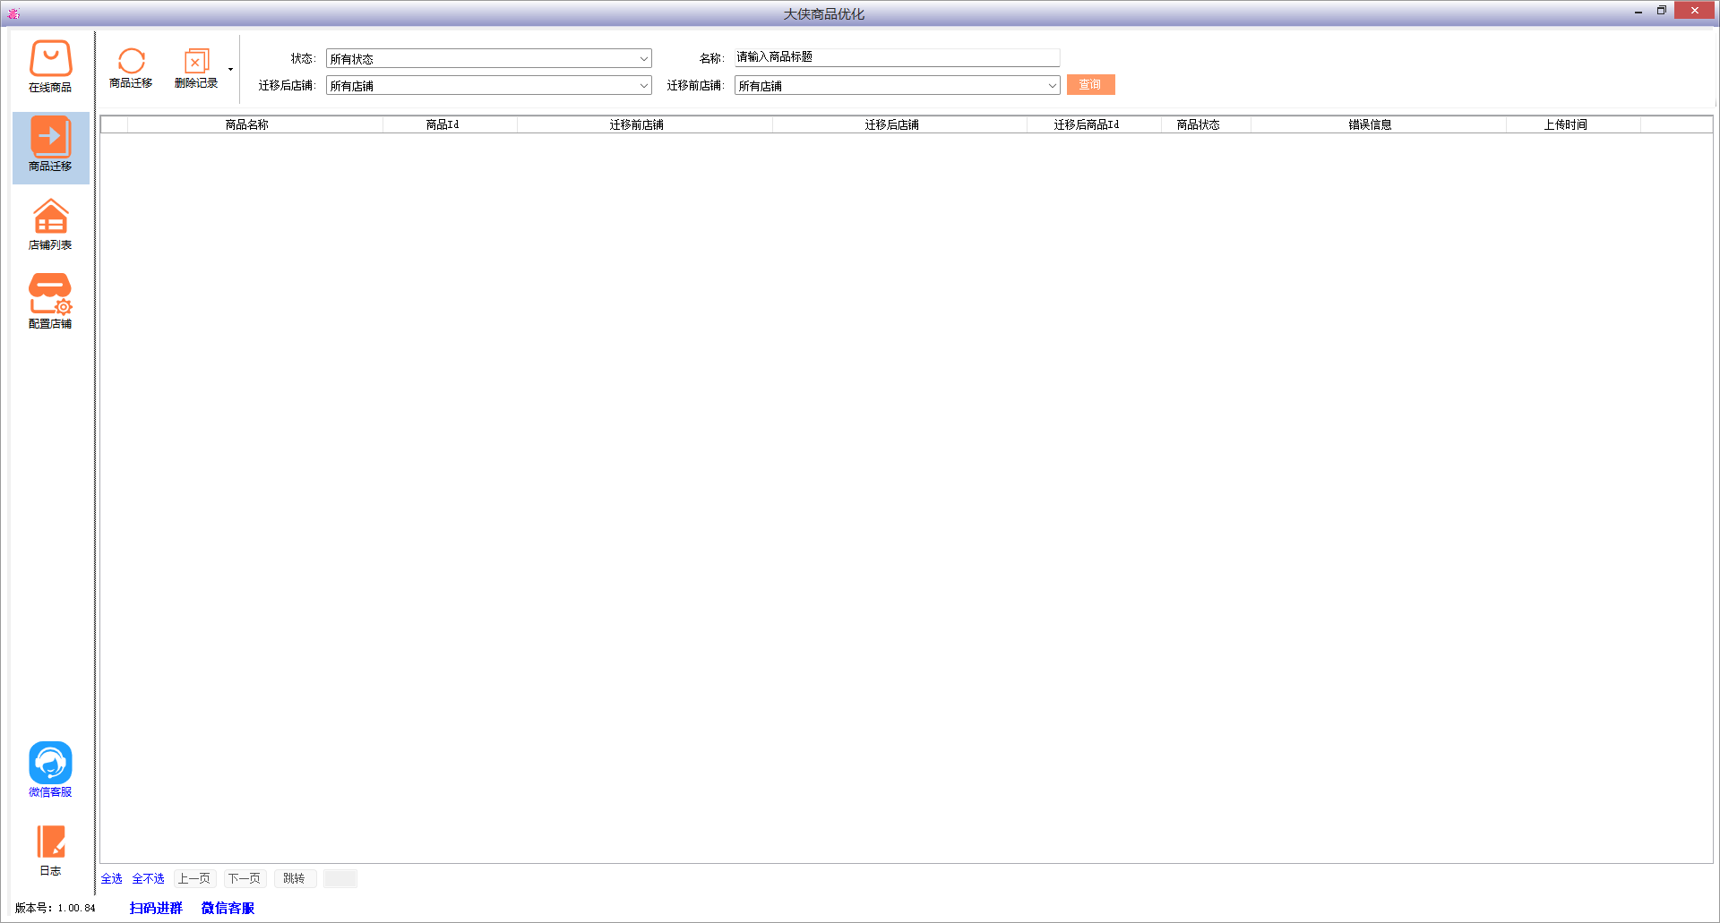Restore down the 大侠商品优化 window
Image resolution: width=1720 pixels, height=923 pixels.
pyautogui.click(x=1662, y=11)
